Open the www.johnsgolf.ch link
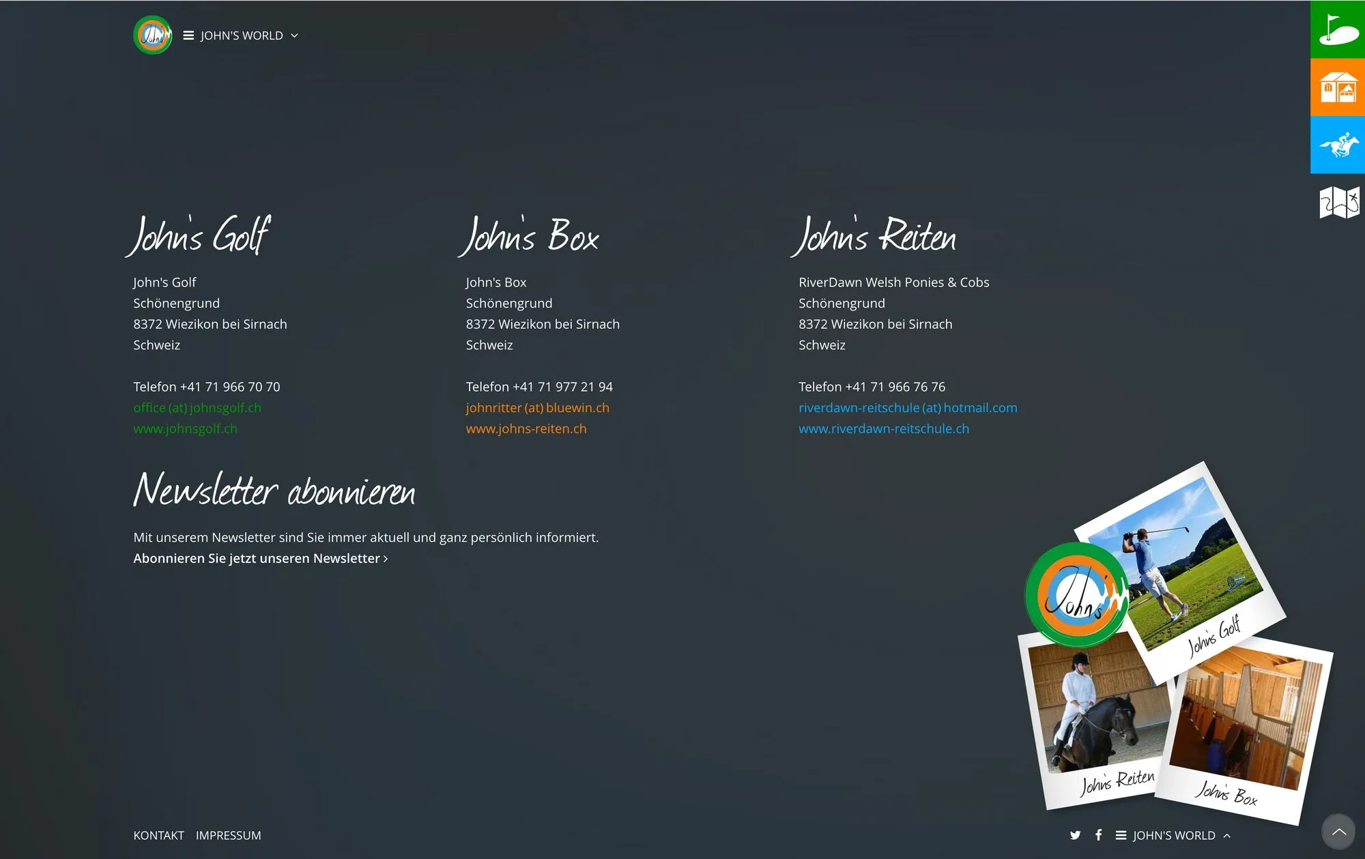Image resolution: width=1365 pixels, height=859 pixels. pos(185,428)
